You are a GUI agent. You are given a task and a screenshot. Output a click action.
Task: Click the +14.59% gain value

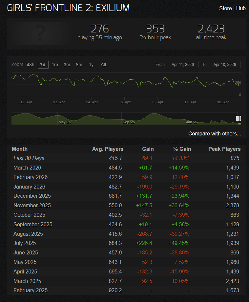click(179, 168)
